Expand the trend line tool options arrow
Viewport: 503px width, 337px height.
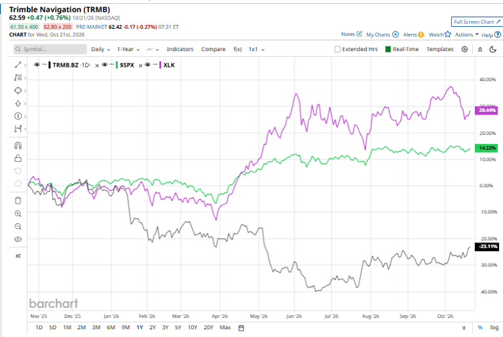[25, 65]
